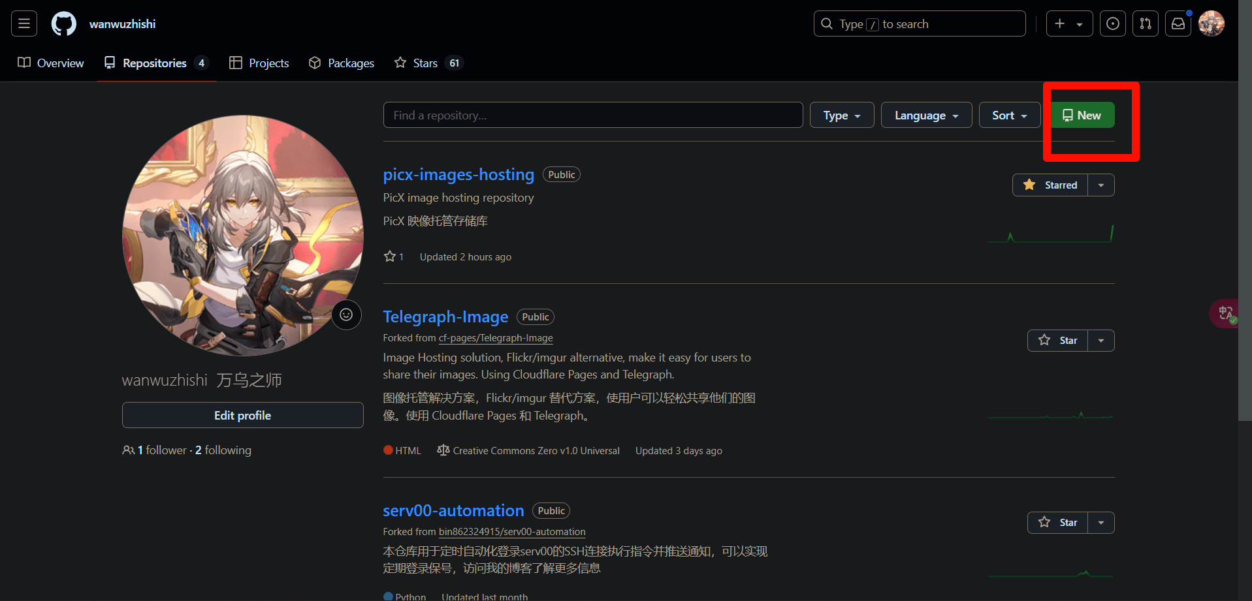Click the floating translate icon

click(x=1225, y=313)
